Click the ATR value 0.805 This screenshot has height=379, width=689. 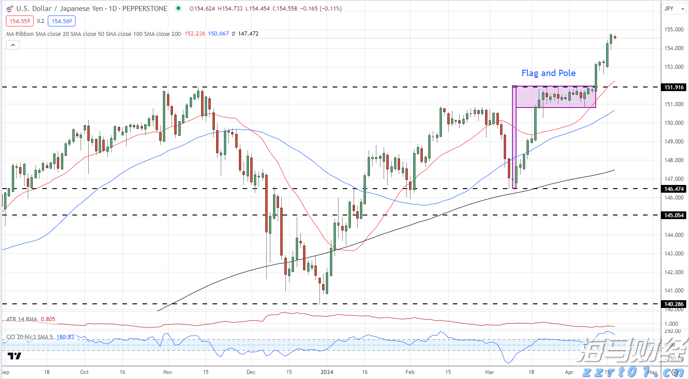[48, 319]
